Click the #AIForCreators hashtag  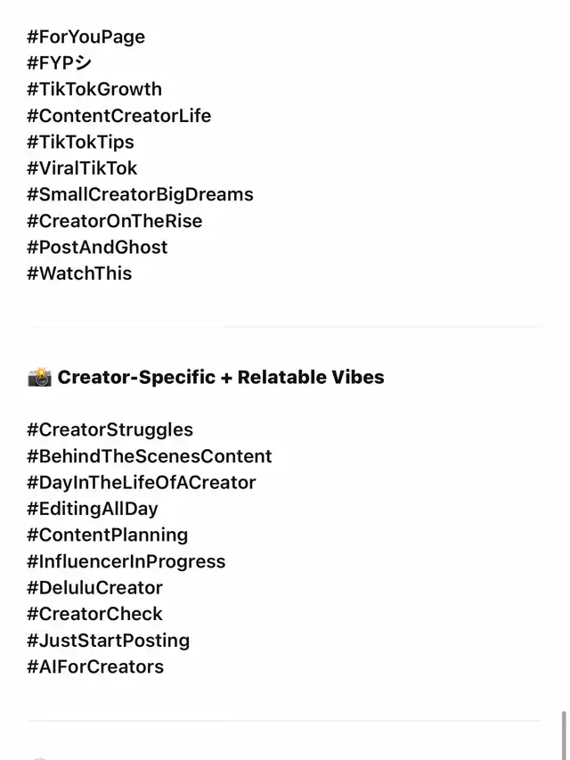(x=95, y=667)
